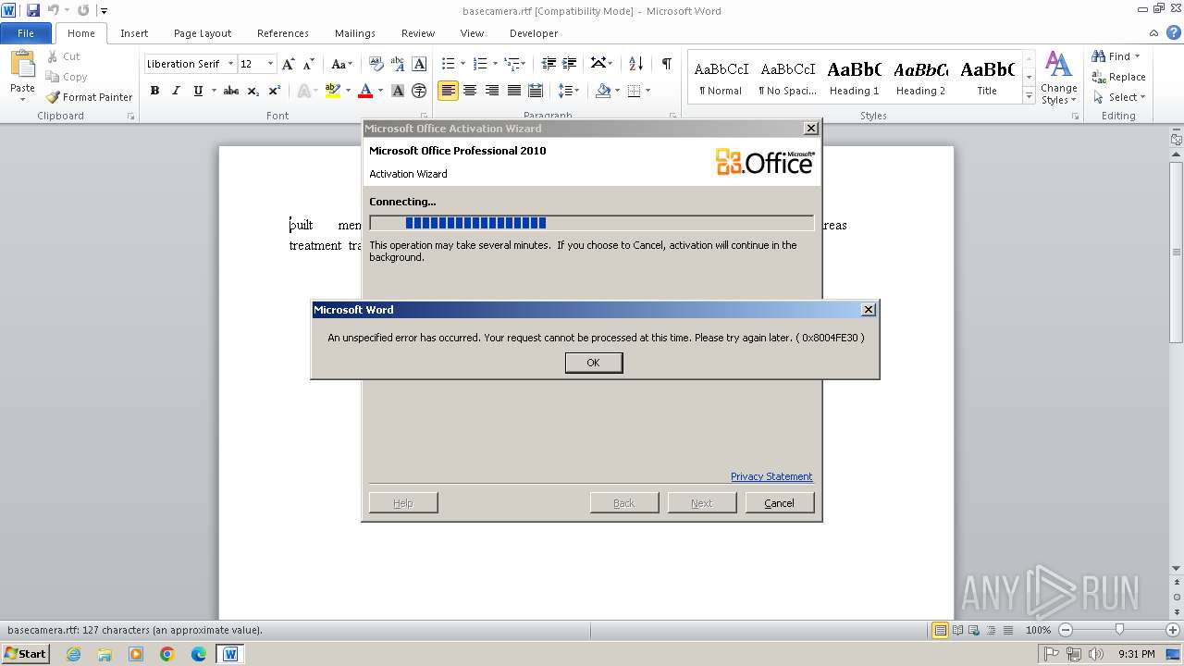Align text right
This screenshot has height=666, width=1184.
(491, 91)
